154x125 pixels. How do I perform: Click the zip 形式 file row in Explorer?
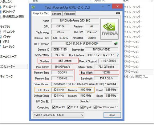(x=136, y=77)
